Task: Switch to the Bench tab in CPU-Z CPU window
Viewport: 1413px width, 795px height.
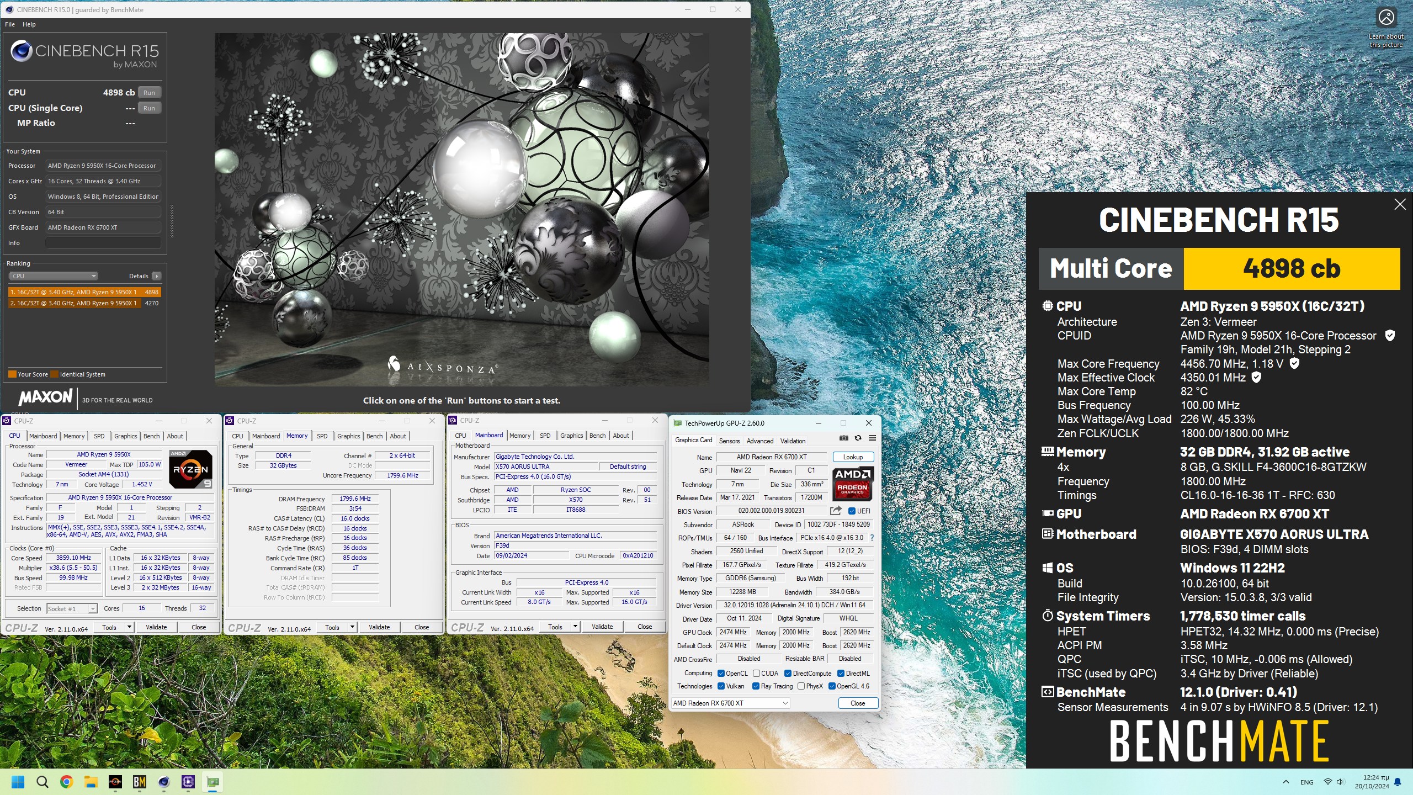Action: point(151,436)
